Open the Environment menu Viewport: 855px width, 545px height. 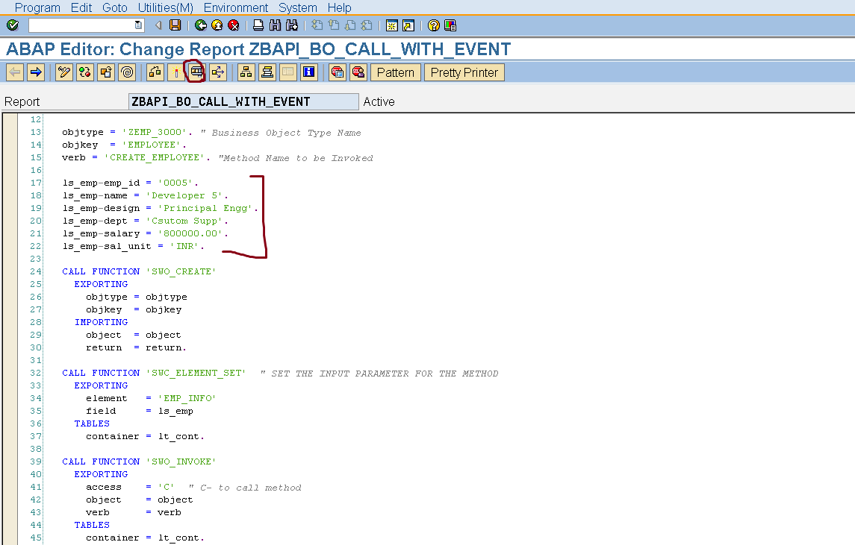coord(235,7)
